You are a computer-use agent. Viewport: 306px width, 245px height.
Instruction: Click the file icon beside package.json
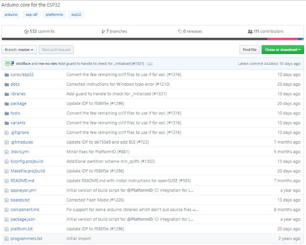click(x=7, y=220)
